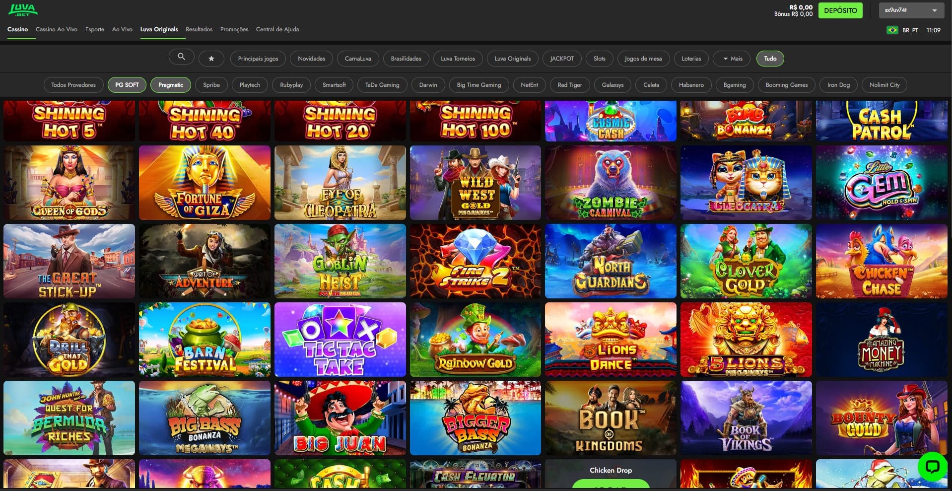The width and height of the screenshot is (952, 491).
Task: Show the Slots category
Action: [x=600, y=59]
